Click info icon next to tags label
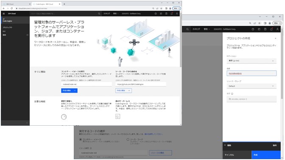The width and height of the screenshot is (285, 160). click(x=232, y=94)
